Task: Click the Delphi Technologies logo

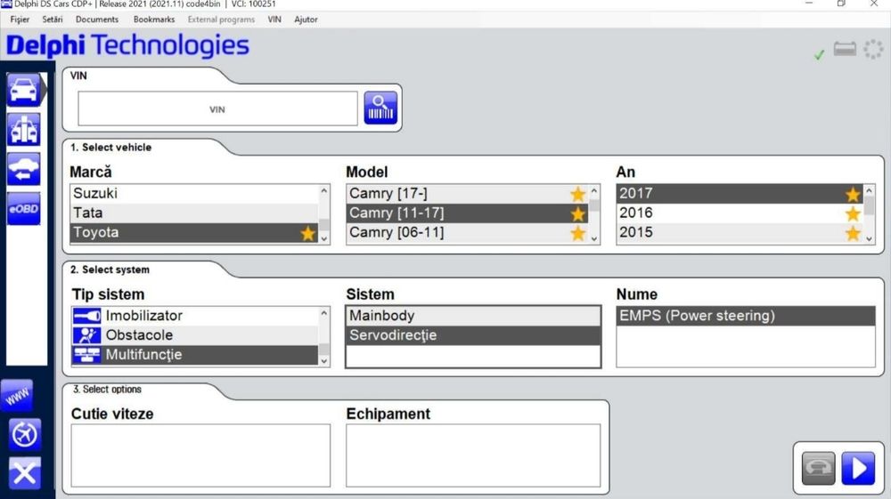Action: pyautogui.click(x=127, y=45)
